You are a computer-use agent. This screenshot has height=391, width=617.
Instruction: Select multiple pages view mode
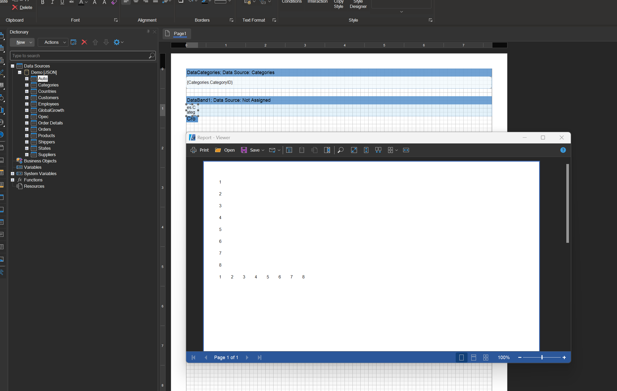point(486,358)
